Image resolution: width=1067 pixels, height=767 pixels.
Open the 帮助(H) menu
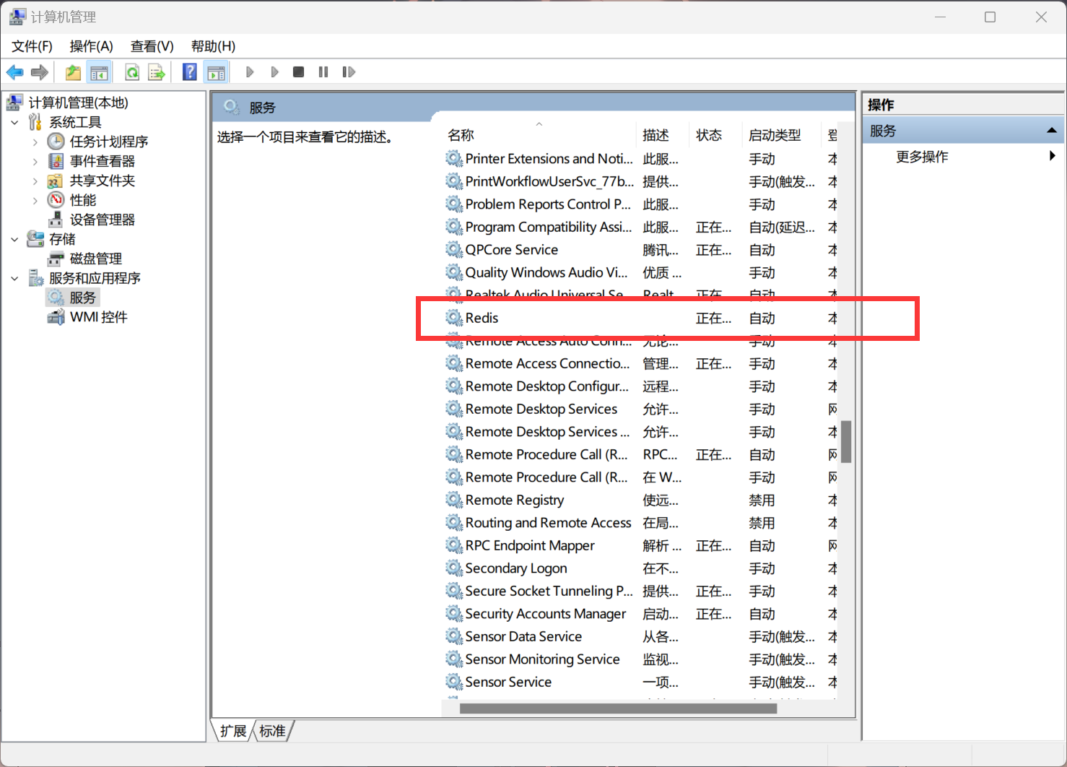coord(213,46)
